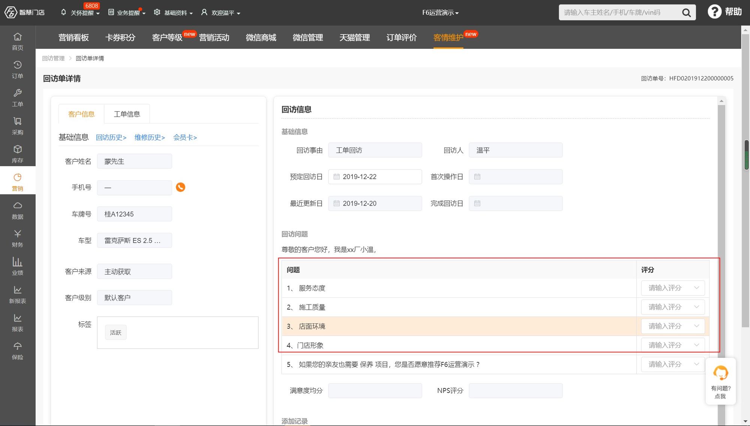Click calendar icon in 首次操作日 field
750x426 pixels.
point(477,177)
